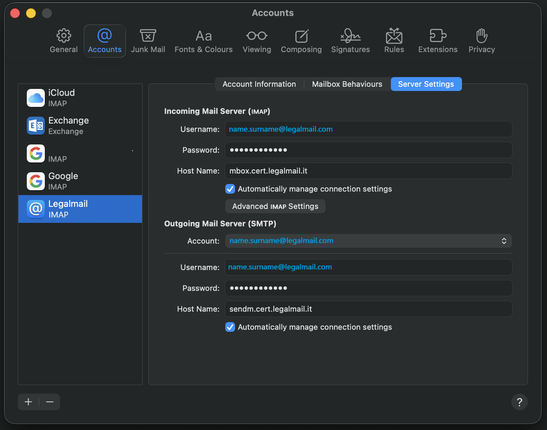Open the General preferences pane
Screen dimensions: 547x430
point(64,41)
